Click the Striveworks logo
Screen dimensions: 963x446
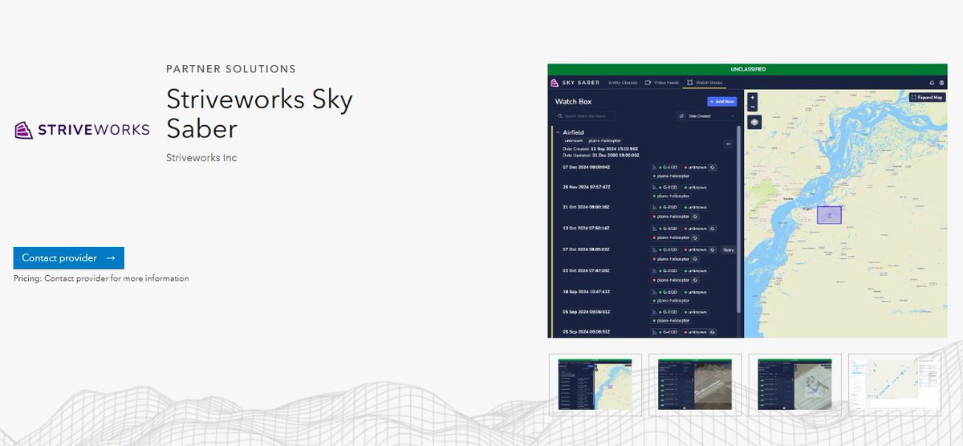point(82,130)
